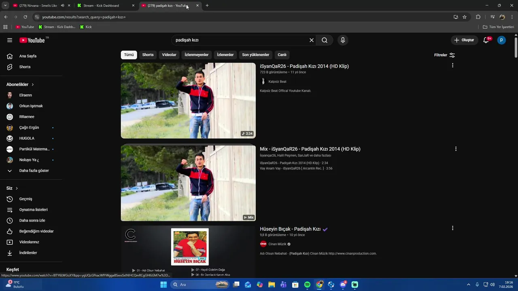Viewport: 518px width, 291px height.
Task: Clear the search box with the X
Action: click(x=312, y=40)
